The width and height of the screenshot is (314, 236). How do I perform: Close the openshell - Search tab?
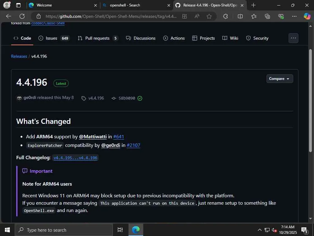[x=169, y=6]
